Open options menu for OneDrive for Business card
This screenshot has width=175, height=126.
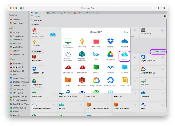pyautogui.click(x=53, y=105)
